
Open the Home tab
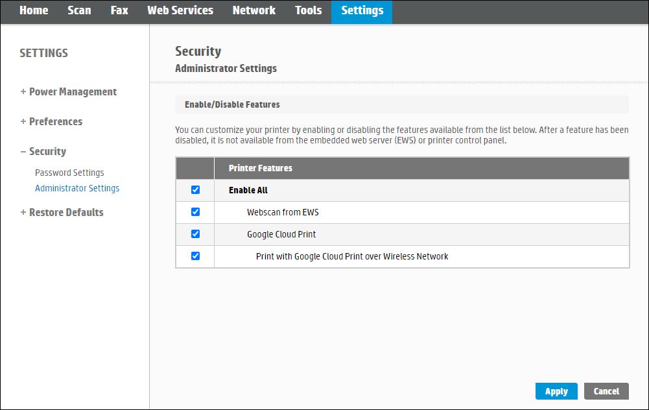[34, 10]
